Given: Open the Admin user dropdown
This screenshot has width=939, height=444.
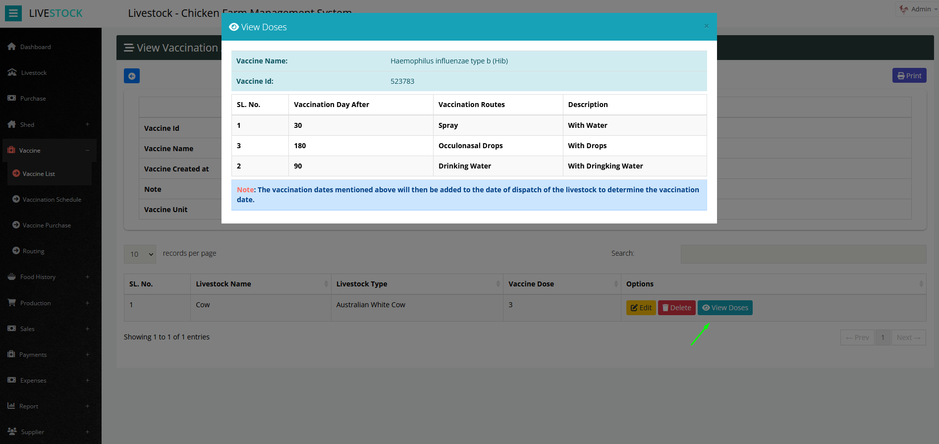Looking at the screenshot, I should (x=918, y=9).
